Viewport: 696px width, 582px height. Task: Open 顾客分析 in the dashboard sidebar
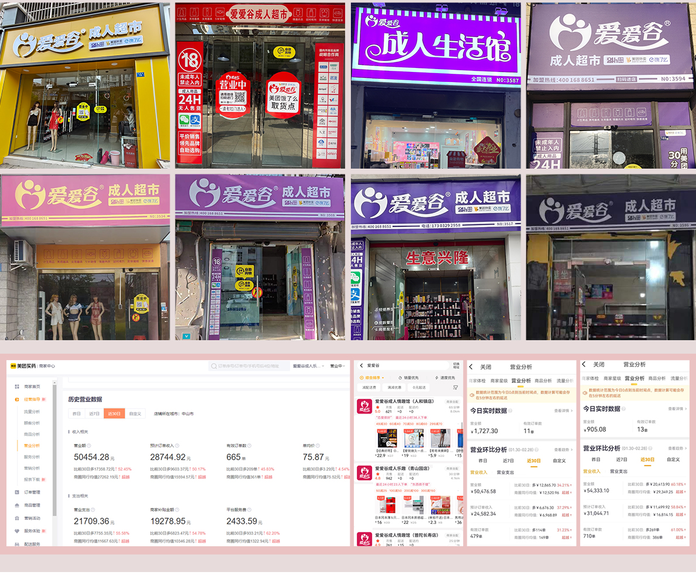click(32, 423)
